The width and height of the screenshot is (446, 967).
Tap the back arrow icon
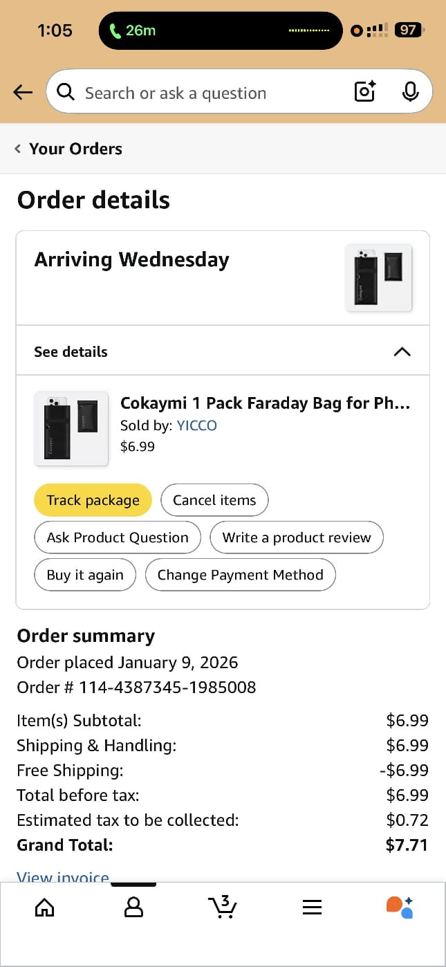tap(23, 92)
